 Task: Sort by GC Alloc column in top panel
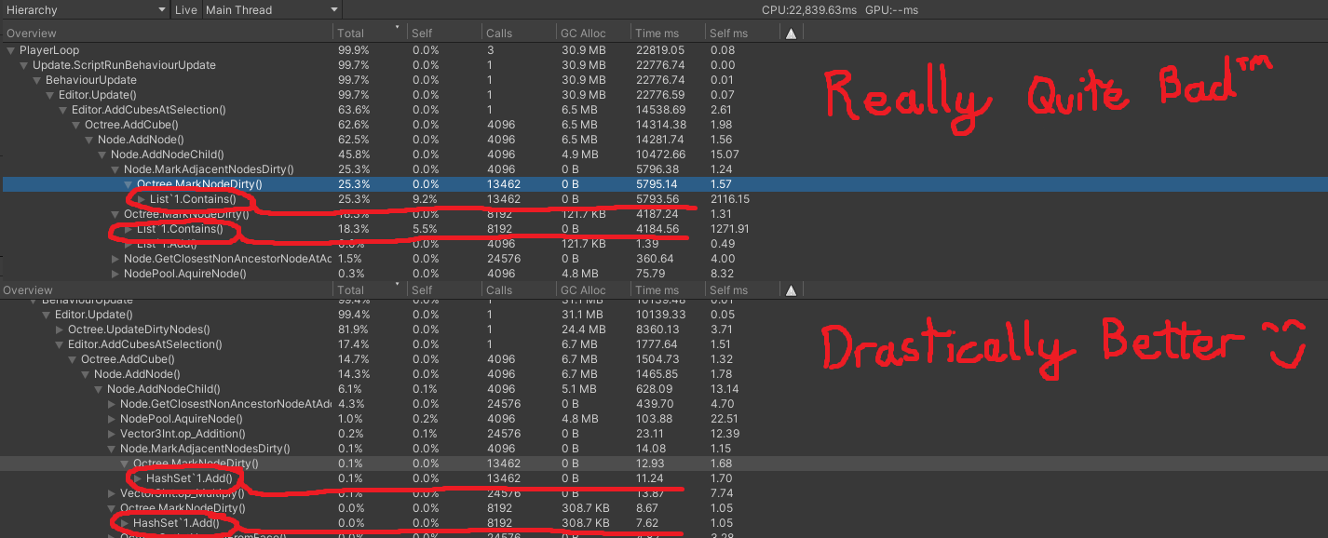point(593,33)
